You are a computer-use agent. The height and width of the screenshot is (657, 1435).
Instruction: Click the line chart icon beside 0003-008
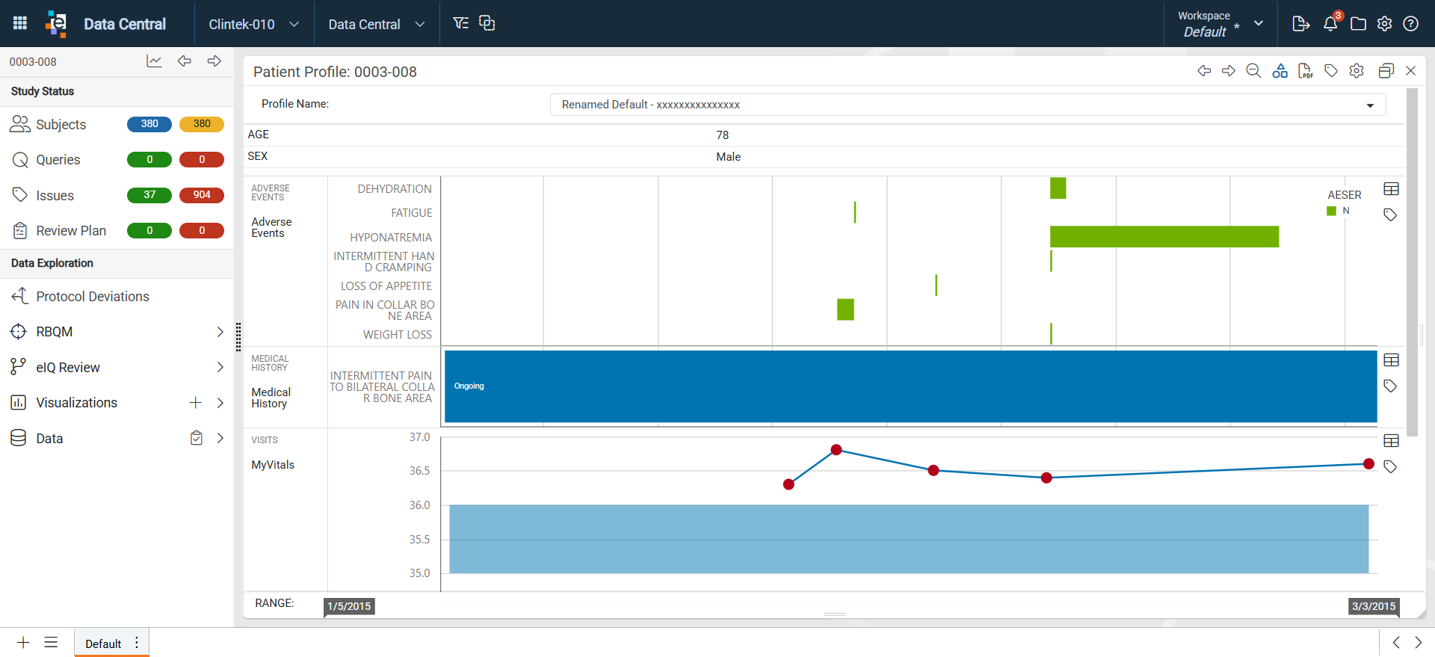point(154,61)
